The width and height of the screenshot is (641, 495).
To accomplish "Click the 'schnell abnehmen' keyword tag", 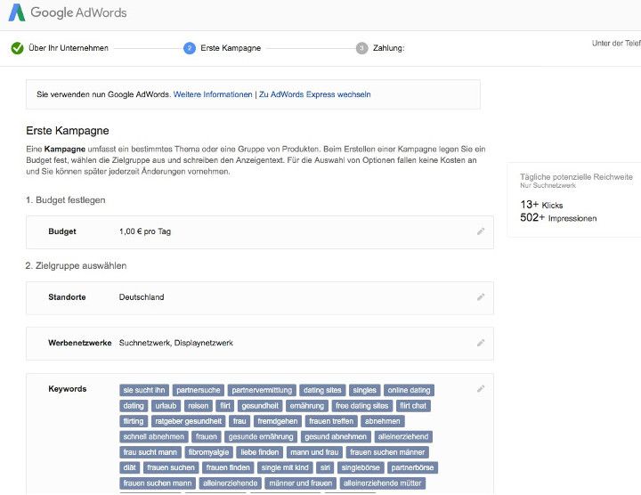I will 154,436.
